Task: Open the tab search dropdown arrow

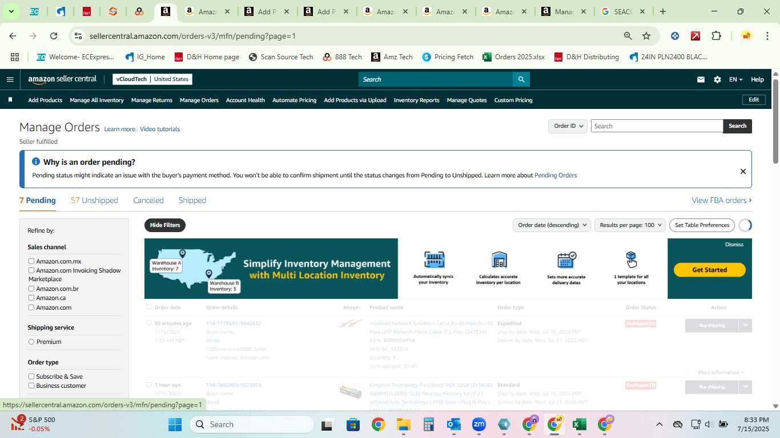Action: [11, 11]
